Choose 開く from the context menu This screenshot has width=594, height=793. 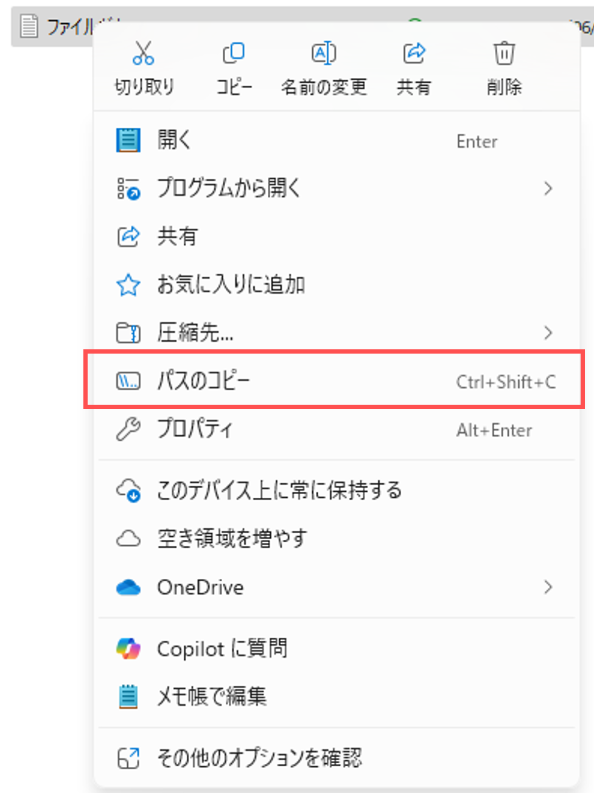[x=336, y=140]
